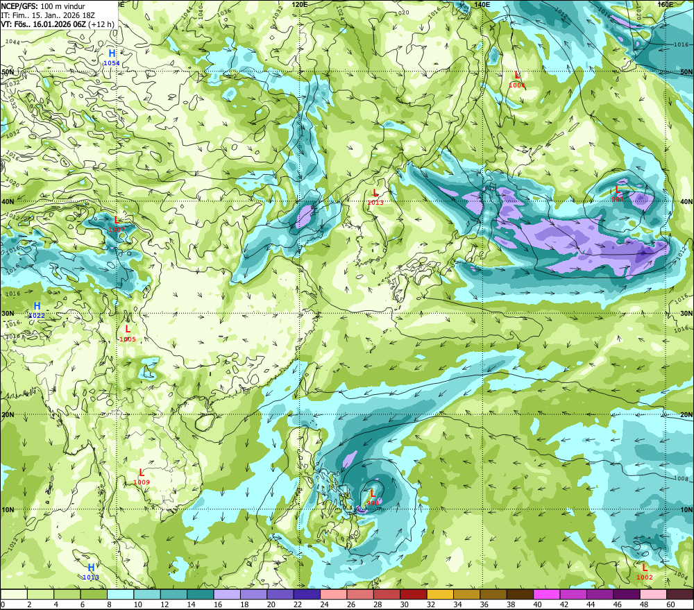
Task: Click the 160E longitude label
Action: point(666,4)
